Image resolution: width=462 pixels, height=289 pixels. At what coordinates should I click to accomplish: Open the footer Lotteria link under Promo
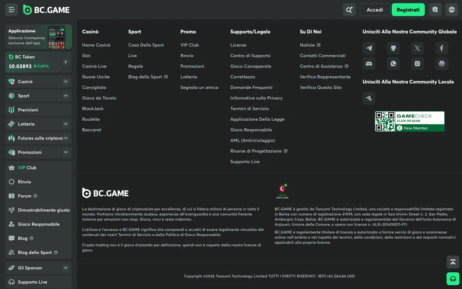pos(189,77)
